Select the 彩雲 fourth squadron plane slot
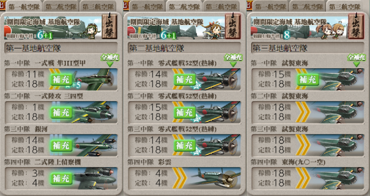This screenshot has width=370, height=196. click(184, 178)
